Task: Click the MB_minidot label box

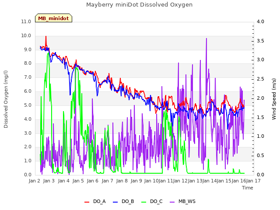Action: click(53, 18)
